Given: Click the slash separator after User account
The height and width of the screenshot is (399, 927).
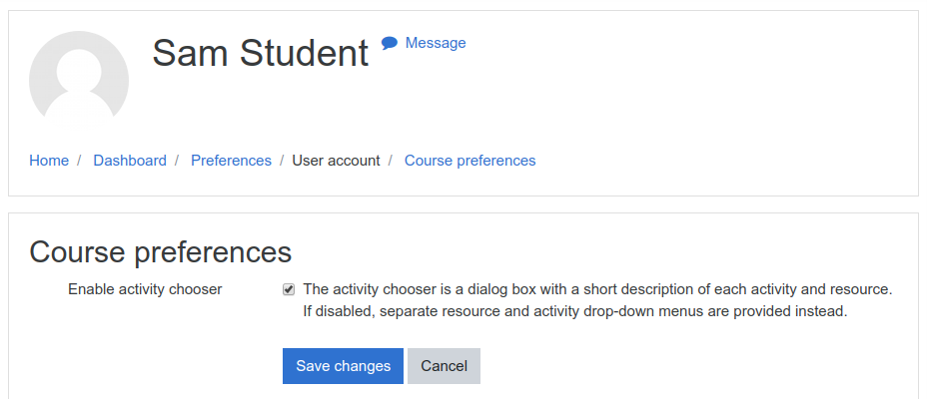Looking at the screenshot, I should click(391, 161).
